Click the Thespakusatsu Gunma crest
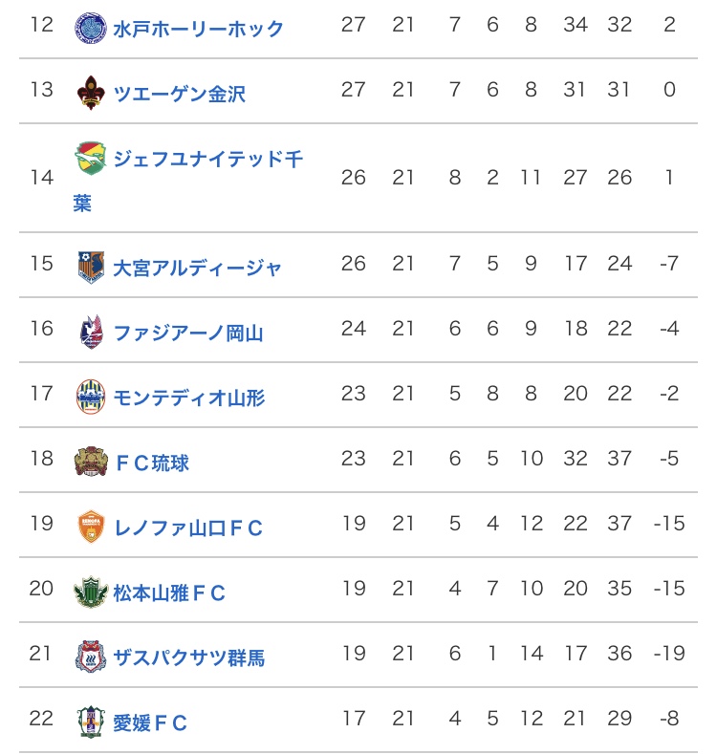717x754 pixels. [91, 657]
